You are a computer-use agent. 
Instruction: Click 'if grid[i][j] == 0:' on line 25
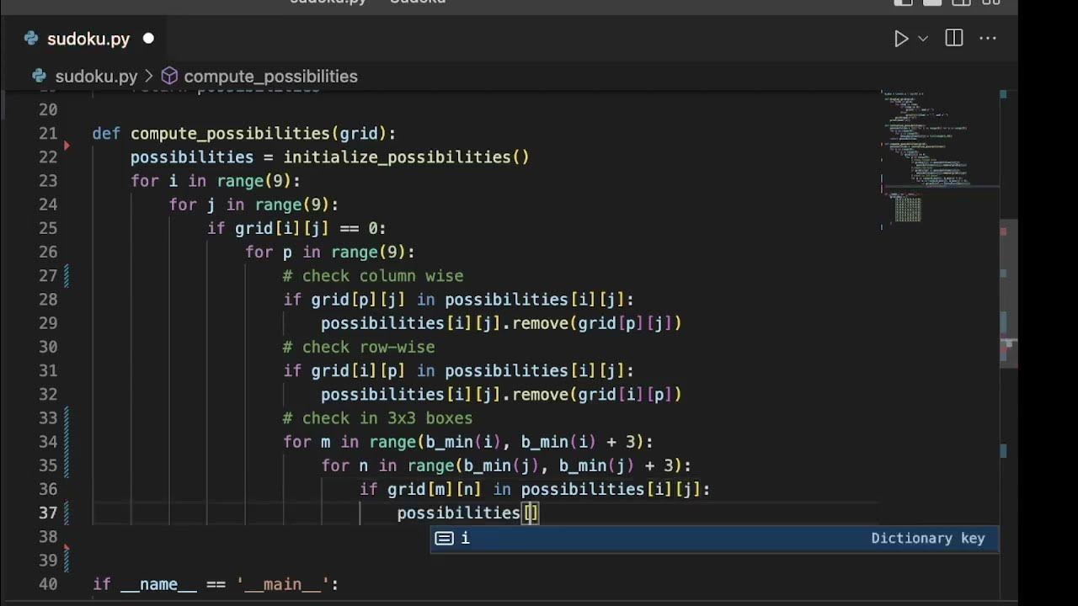pos(296,228)
